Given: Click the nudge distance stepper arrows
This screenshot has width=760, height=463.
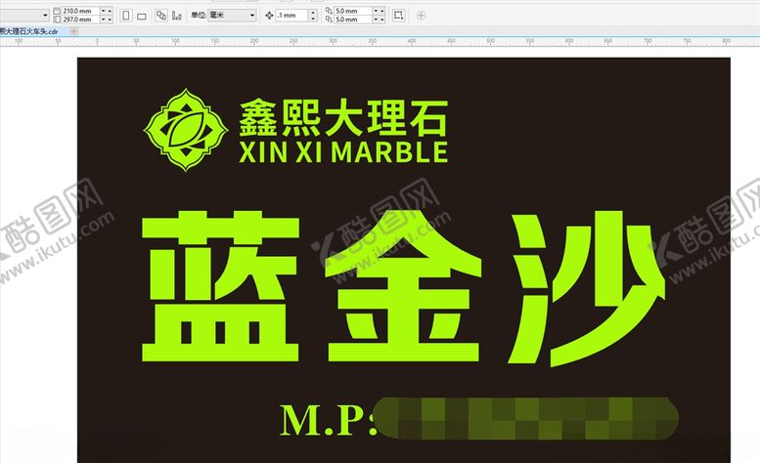Looking at the screenshot, I should pos(313,16).
